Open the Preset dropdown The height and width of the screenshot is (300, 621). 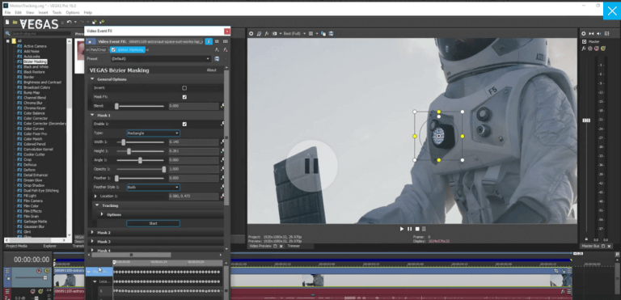pos(160,59)
